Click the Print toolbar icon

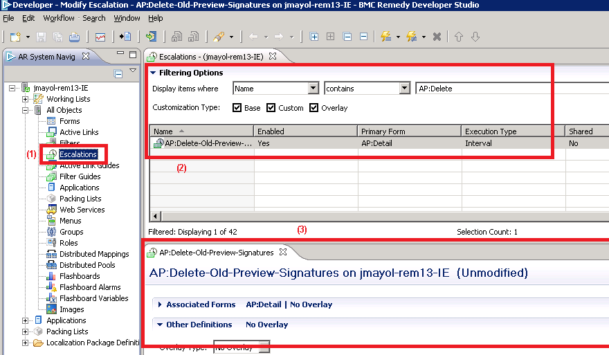tap(74, 37)
